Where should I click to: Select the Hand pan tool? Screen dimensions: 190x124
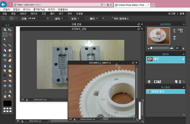pos(5,96)
